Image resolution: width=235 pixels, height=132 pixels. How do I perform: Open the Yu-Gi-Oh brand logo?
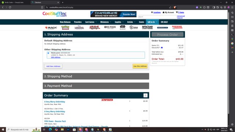tap(94, 27)
